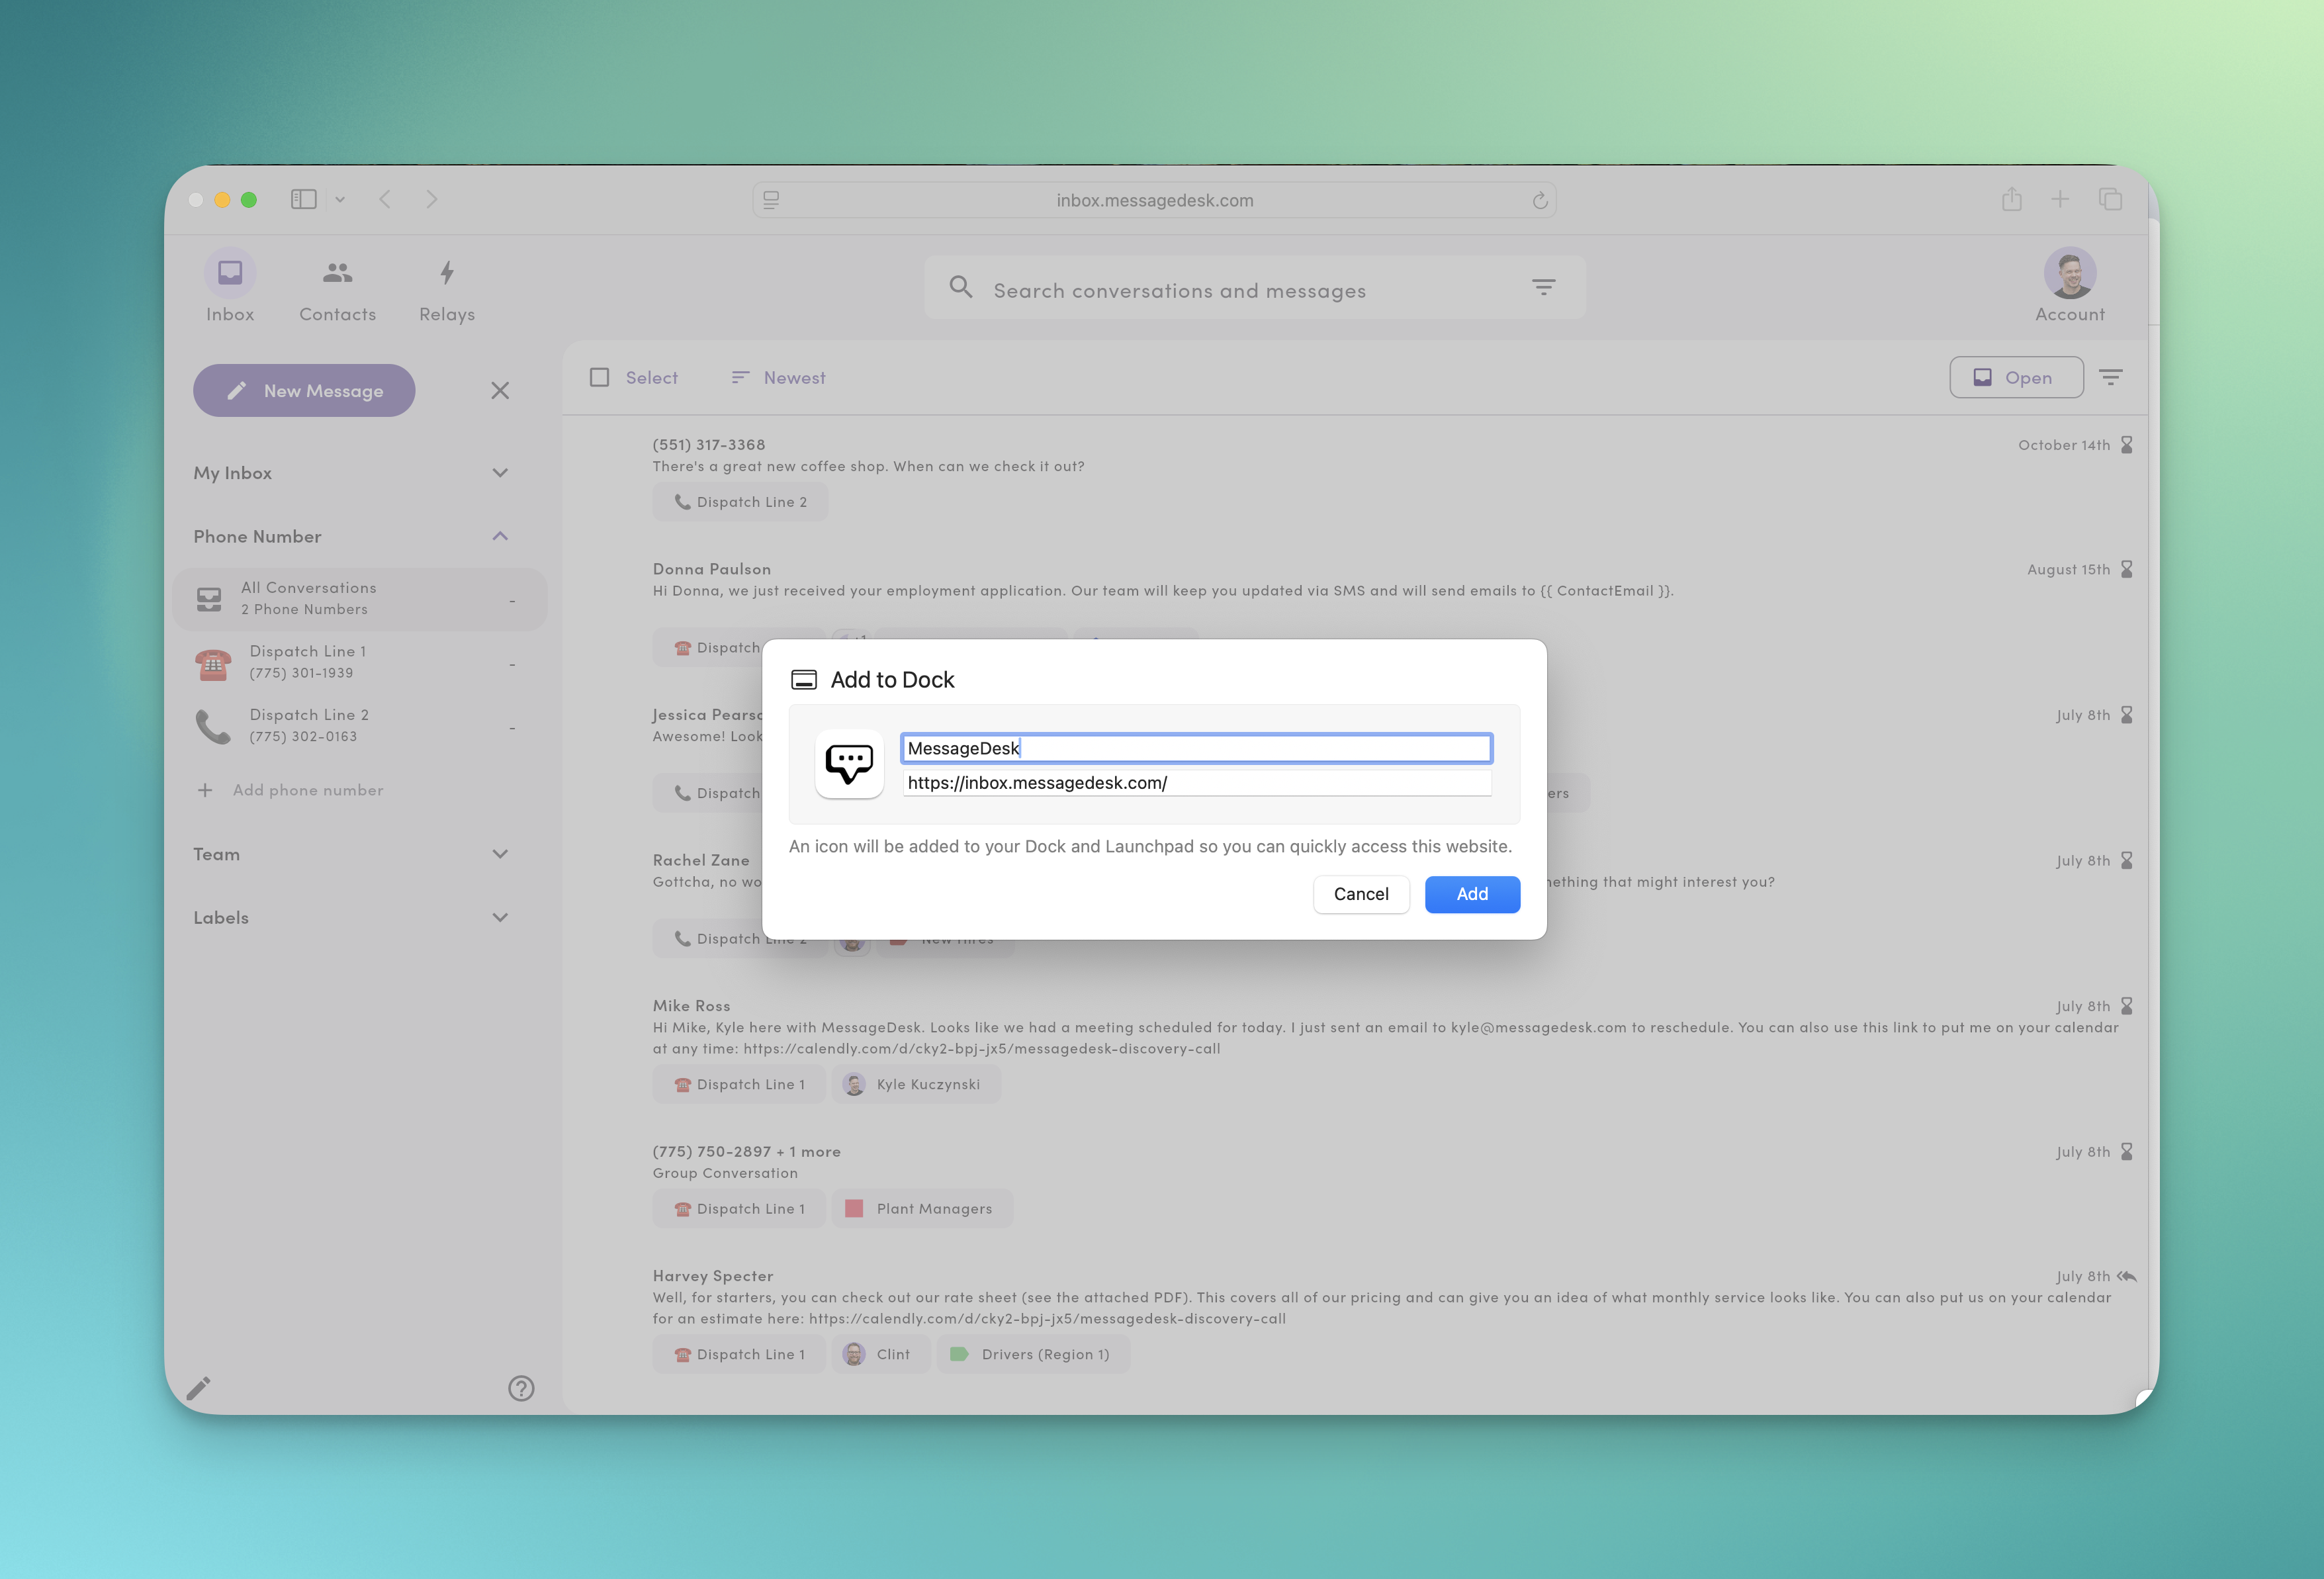Click the MessageDesk name input field
This screenshot has height=1579, width=2324.
1196,748
